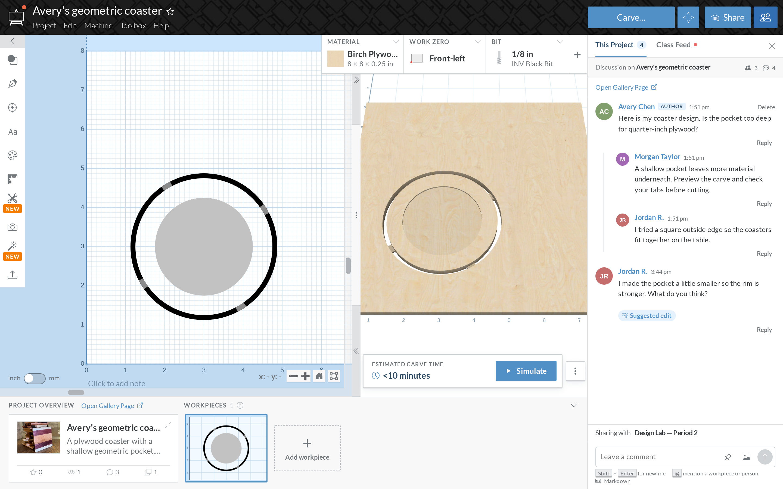The width and height of the screenshot is (783, 489).
Task: Open the Machine menu
Action: (x=98, y=26)
